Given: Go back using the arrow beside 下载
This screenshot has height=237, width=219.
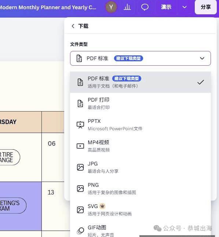Looking at the screenshot, I should click(73, 26).
